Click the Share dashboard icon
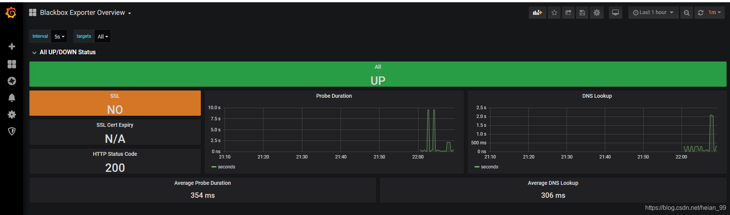Screen dimensions: 730x215 click(x=568, y=13)
